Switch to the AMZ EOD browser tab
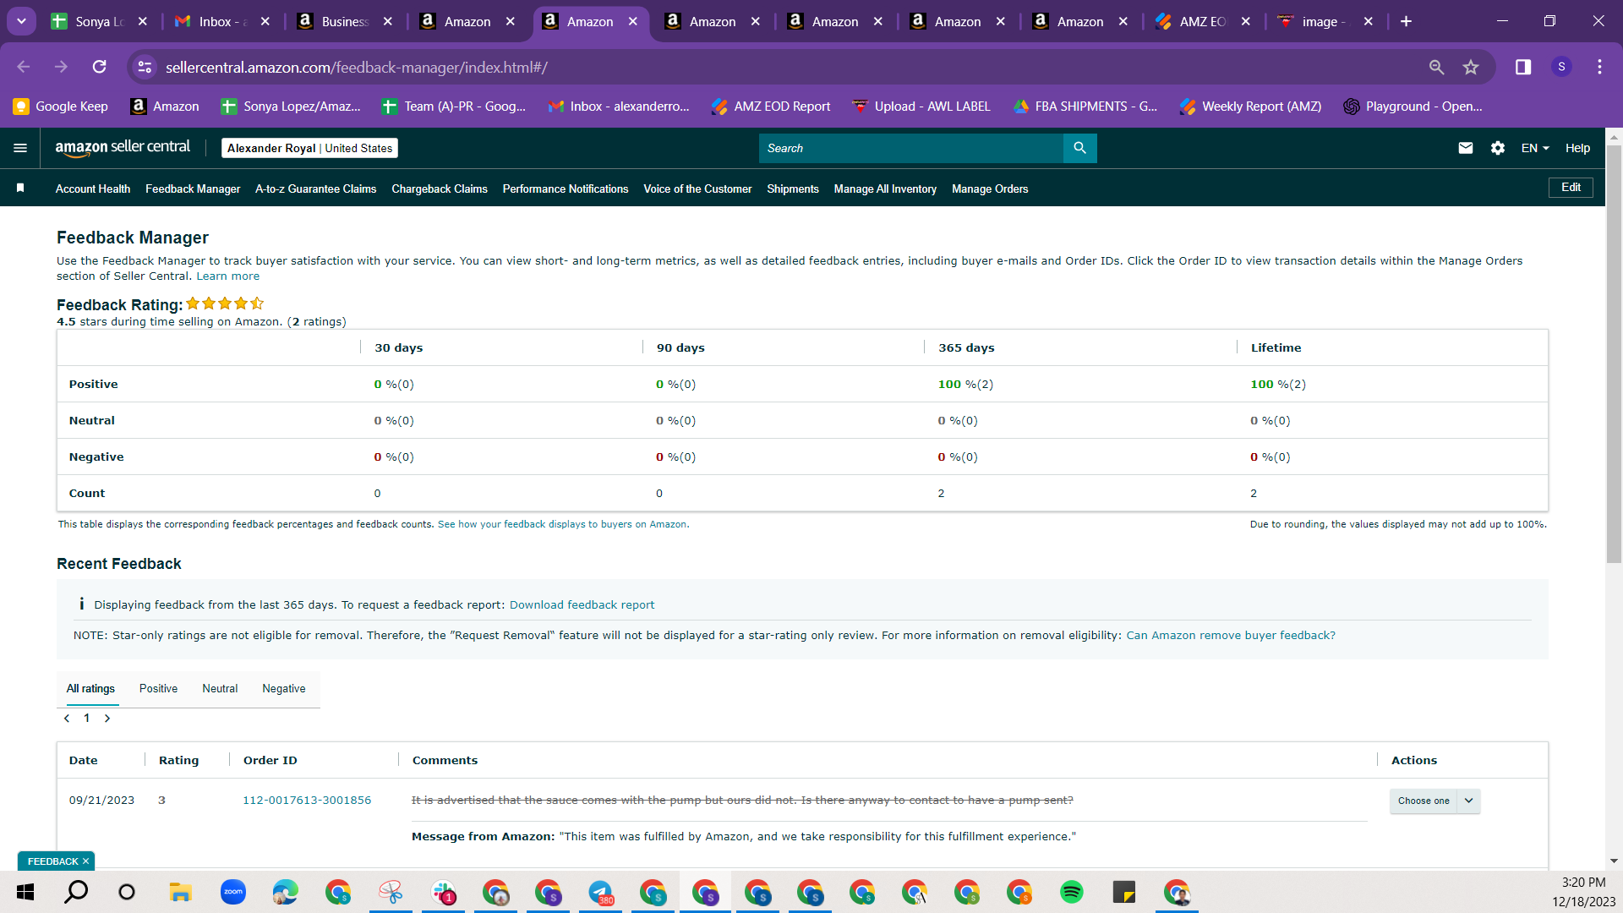This screenshot has width=1623, height=913. pyautogui.click(x=1202, y=21)
